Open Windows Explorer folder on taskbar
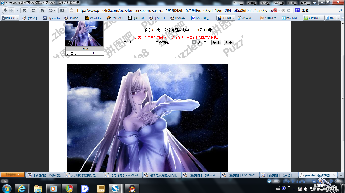345x193 pixels. [38, 188]
